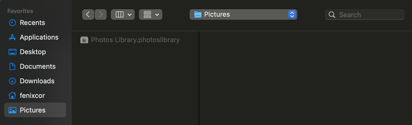
Task: Click the group-by grid icon
Action: pos(147,15)
